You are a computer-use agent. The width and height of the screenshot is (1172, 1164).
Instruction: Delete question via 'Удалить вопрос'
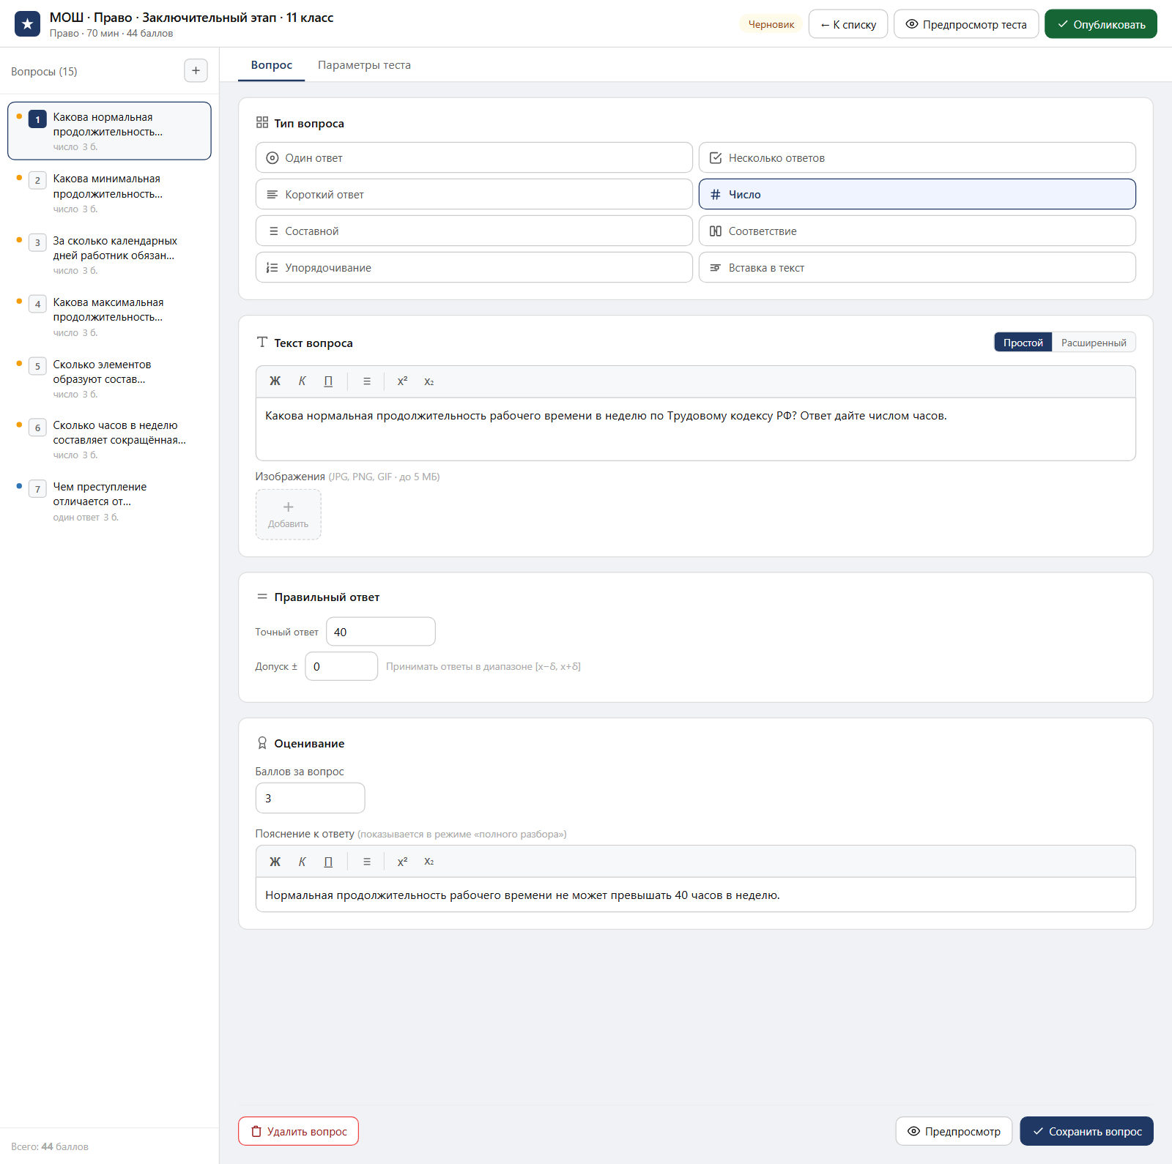(x=298, y=1131)
